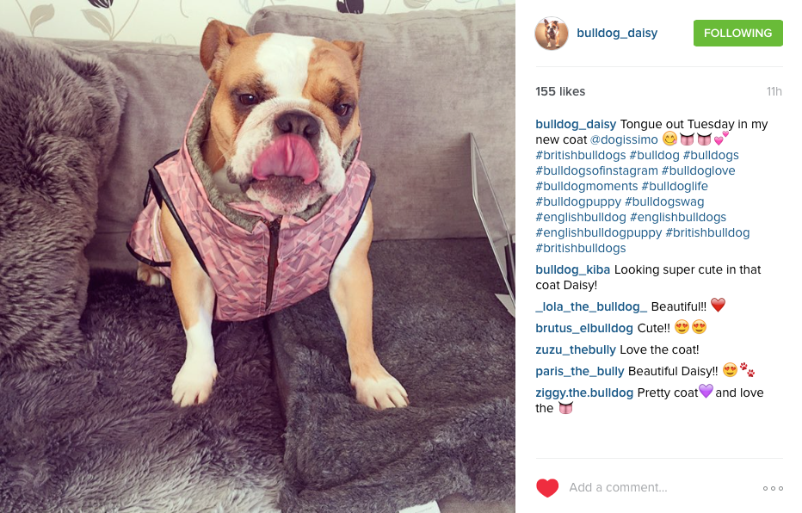Open the #bulldoglove hashtag
The width and height of the screenshot is (802, 513).
(698, 170)
